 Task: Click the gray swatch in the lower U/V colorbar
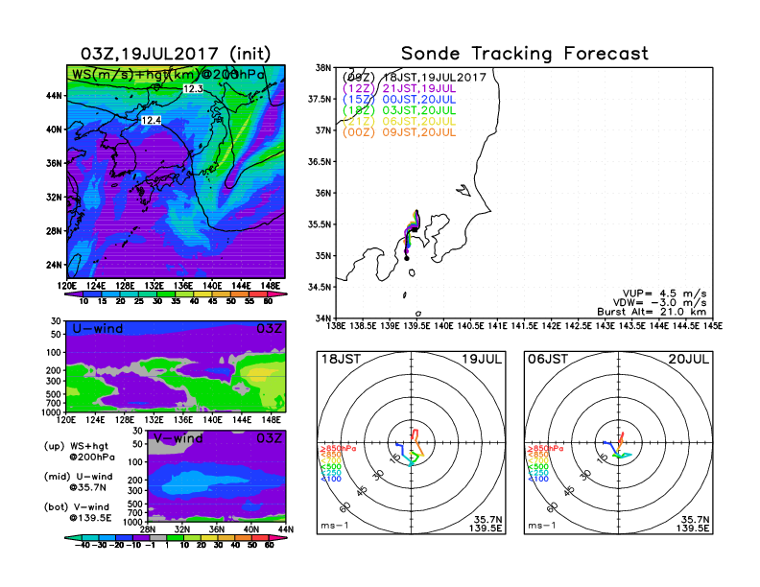(x=158, y=537)
